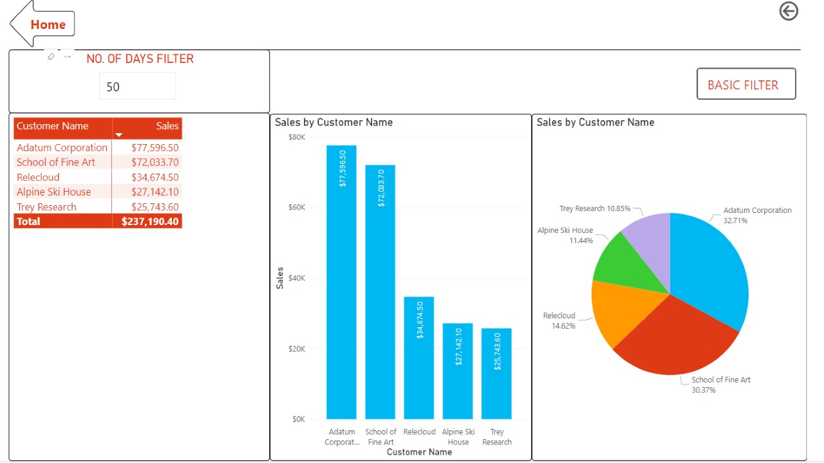The height and width of the screenshot is (463, 824).
Task: Click the Total row label in table
Action: [28, 221]
